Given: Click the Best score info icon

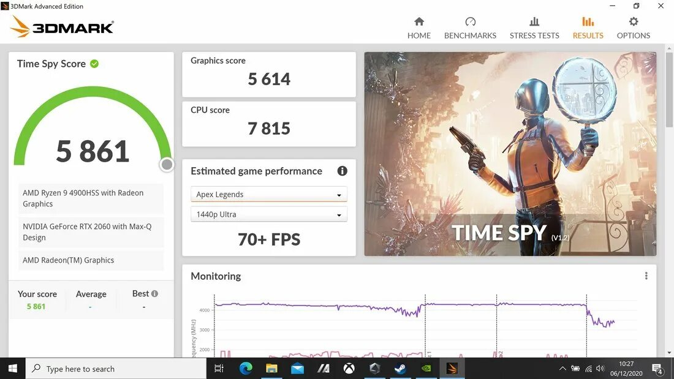Looking at the screenshot, I should pyautogui.click(x=155, y=293).
